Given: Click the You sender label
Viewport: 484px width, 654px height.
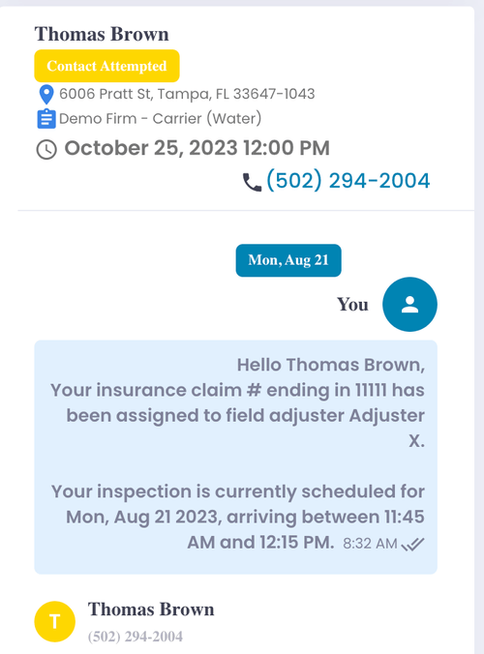Looking at the screenshot, I should click(352, 305).
